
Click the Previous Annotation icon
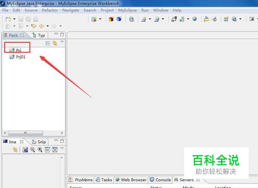pos(21,26)
